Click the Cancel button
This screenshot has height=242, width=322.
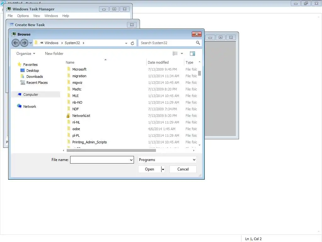coord(183,169)
